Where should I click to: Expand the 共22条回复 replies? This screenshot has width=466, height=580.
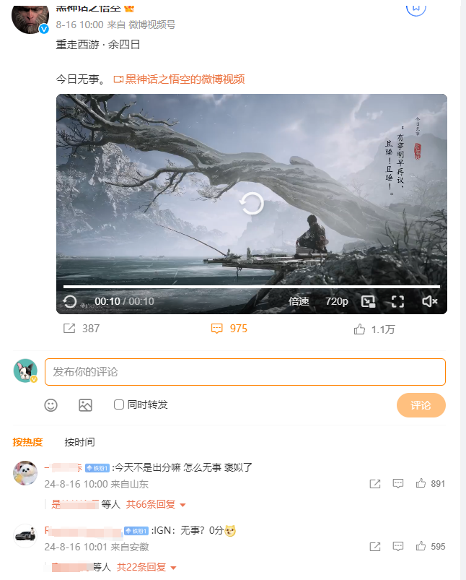pos(146,567)
